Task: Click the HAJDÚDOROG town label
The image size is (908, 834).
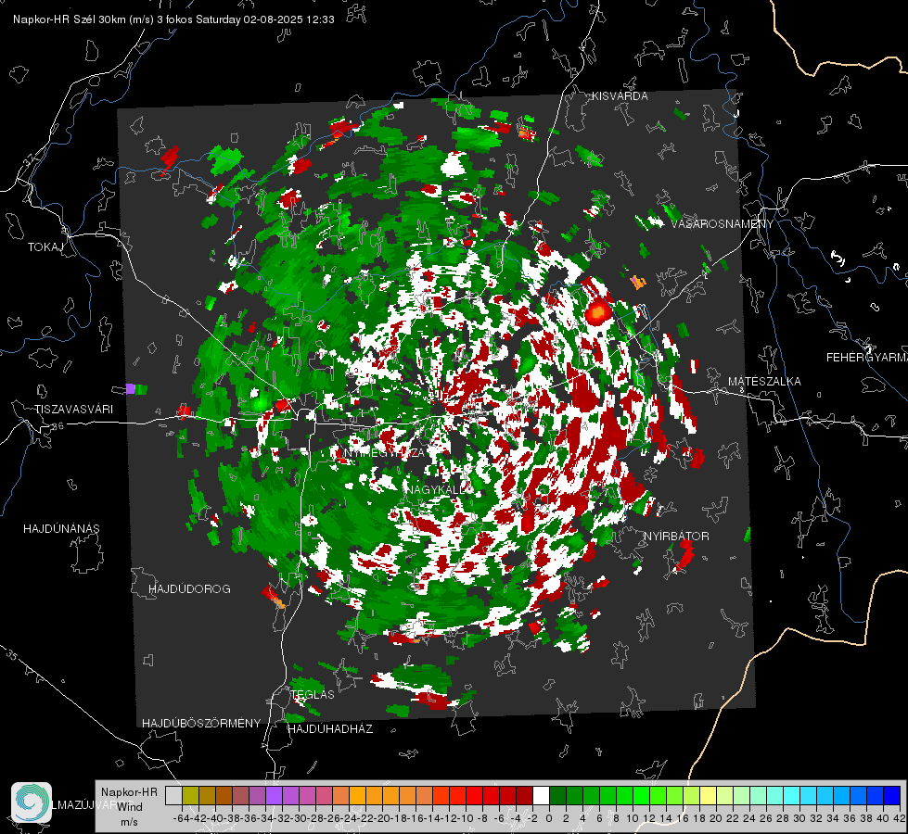Action: [189, 588]
